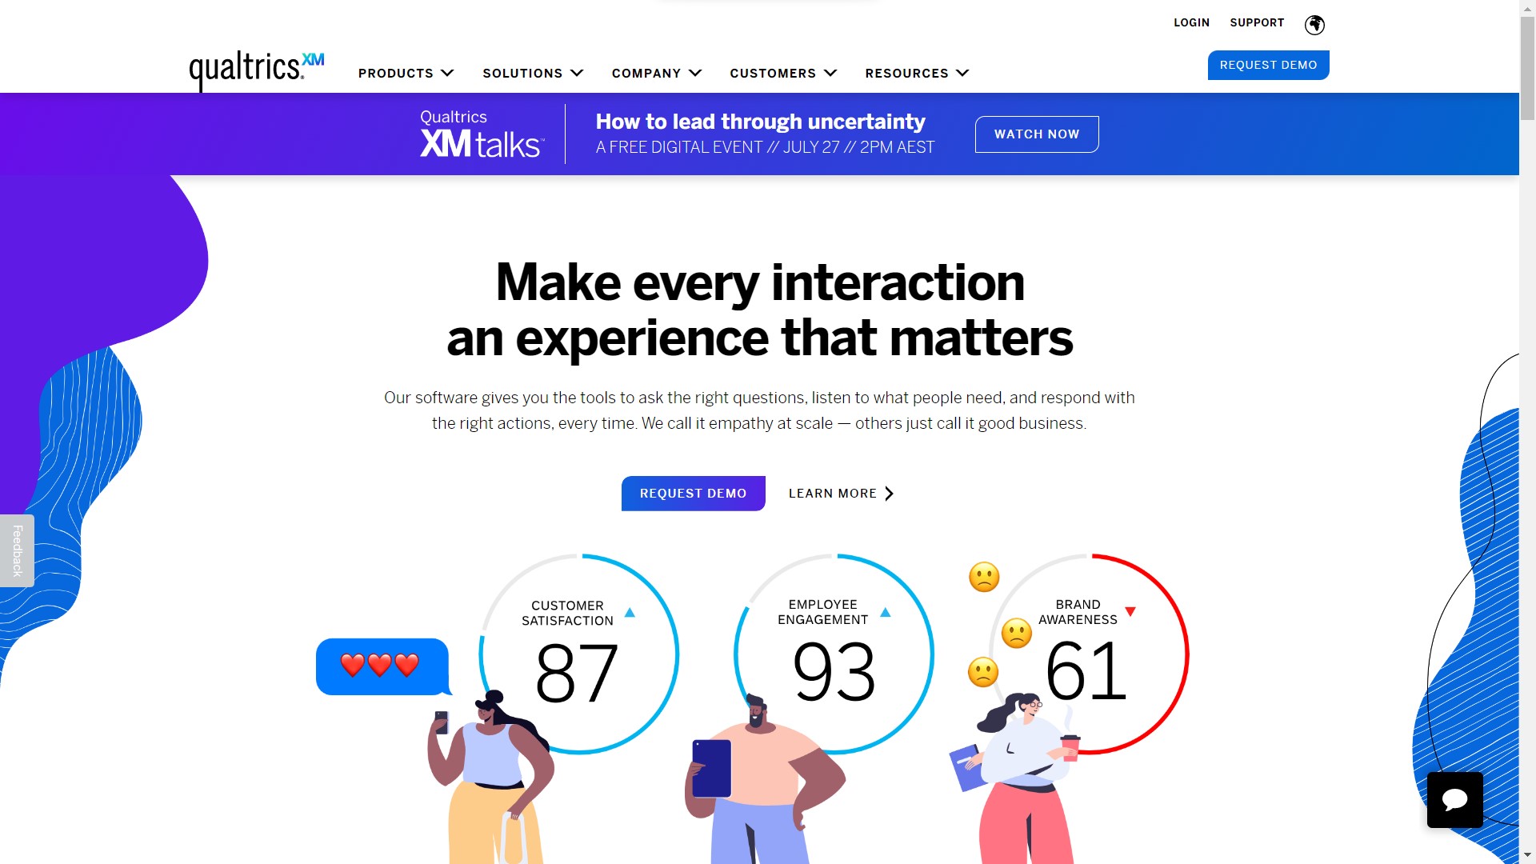Click the upward trend arrow on Customer Satisfaction

coord(630,612)
